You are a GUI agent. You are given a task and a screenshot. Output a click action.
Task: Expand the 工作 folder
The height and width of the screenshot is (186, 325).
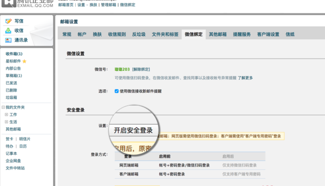coord(6,115)
